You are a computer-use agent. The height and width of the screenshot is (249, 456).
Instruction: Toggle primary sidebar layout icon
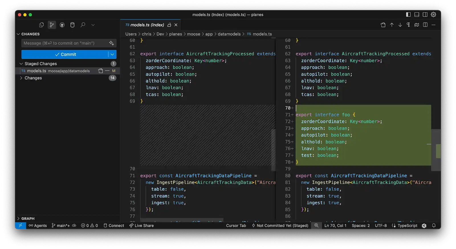coord(408,15)
